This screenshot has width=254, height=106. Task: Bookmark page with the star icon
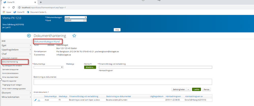[74, 36]
